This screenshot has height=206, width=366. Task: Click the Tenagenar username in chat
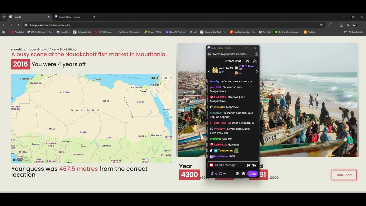click(x=225, y=150)
